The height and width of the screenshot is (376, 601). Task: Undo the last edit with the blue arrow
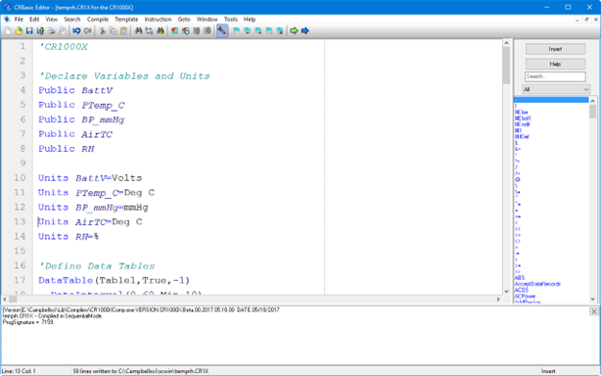coord(76,31)
